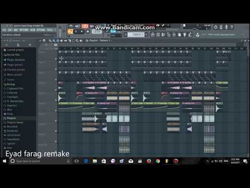Click the Stop transport button

click(x=82, y=31)
